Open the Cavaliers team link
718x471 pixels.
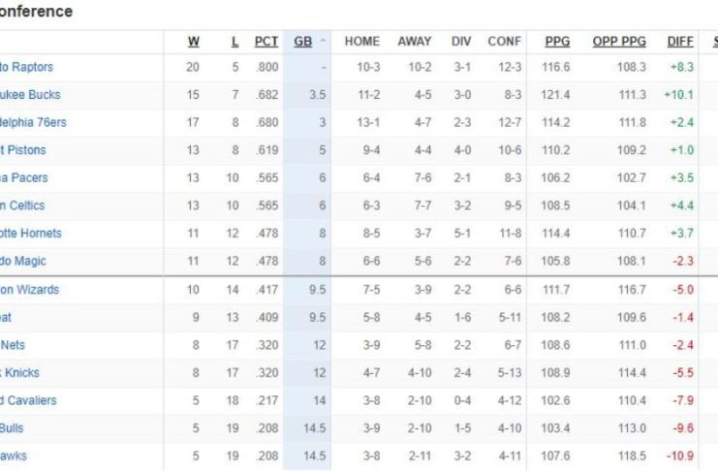28,400
